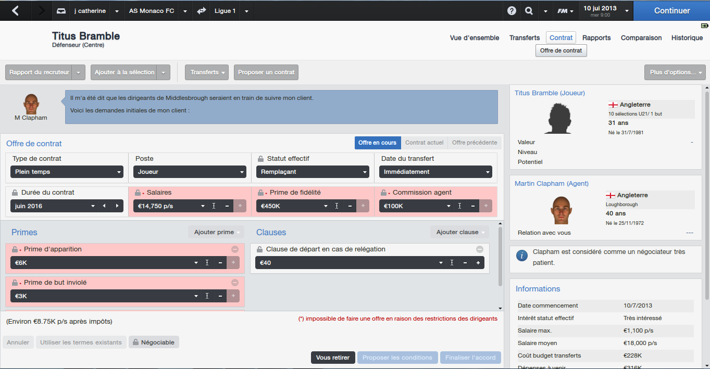Switch to the Vue d'ensemble tab
Screen dimensions: 710x369
(475, 38)
